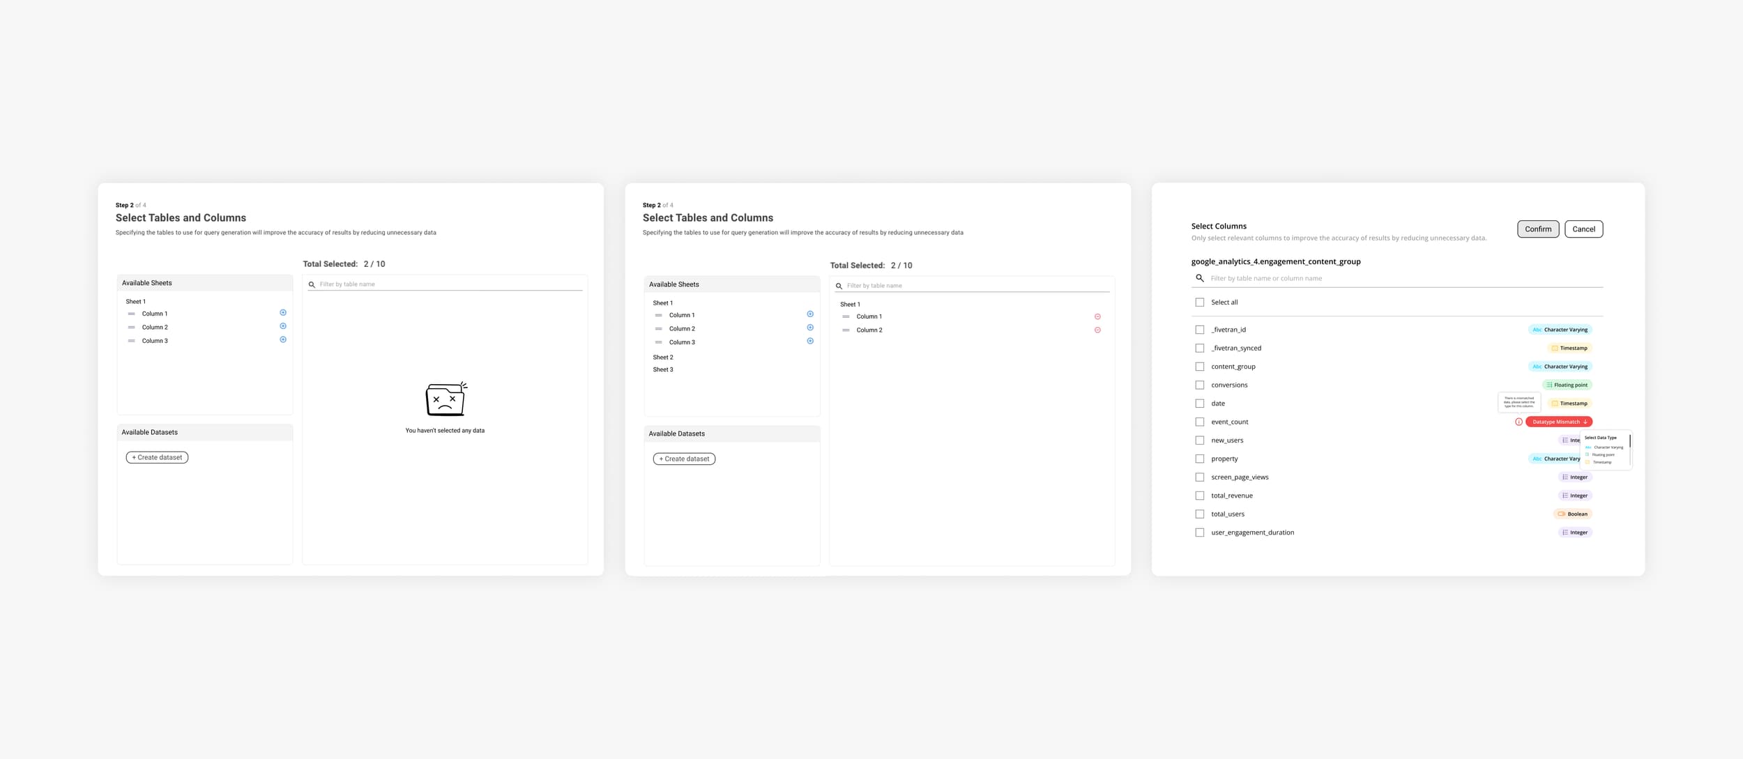Toggle the Select all checkbox

(1200, 302)
